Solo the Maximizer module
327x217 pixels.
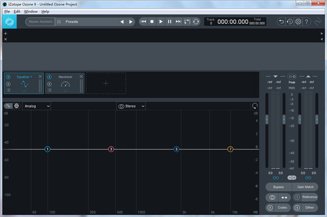(x=49, y=84)
